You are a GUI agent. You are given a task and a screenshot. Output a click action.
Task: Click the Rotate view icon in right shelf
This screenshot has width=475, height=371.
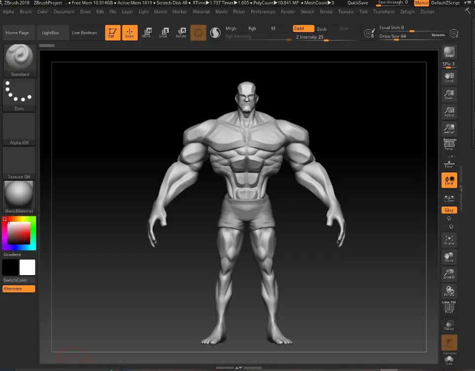pyautogui.click(x=449, y=291)
